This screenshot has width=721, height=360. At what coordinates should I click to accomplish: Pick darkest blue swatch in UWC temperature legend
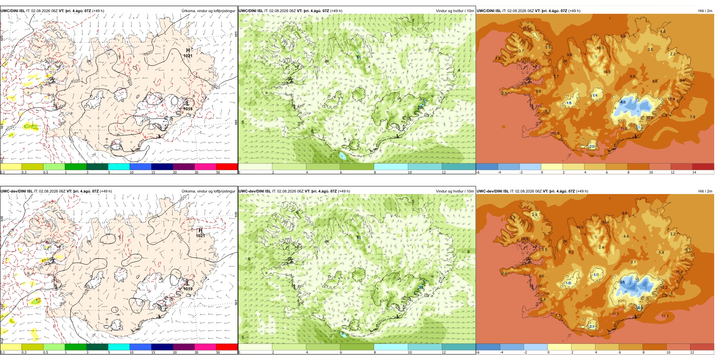487,167
